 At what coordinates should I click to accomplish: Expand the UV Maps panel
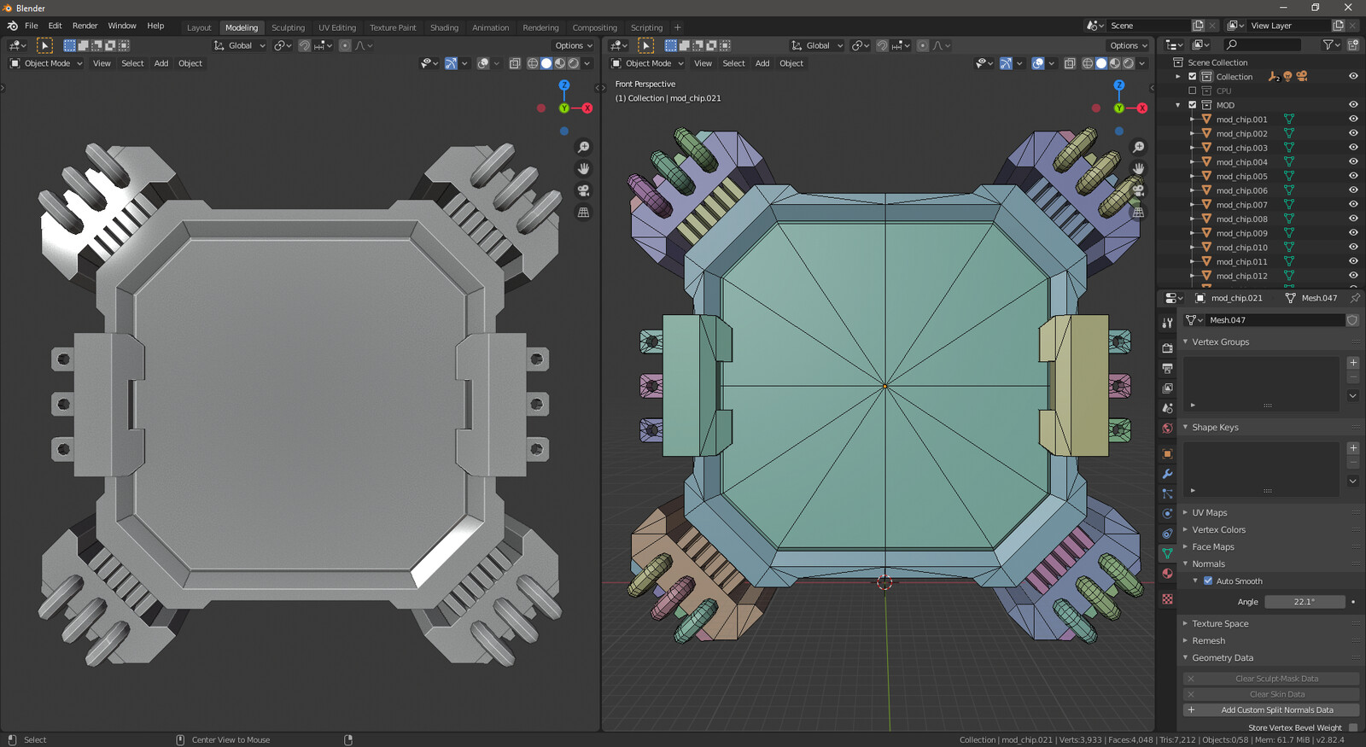tap(1209, 513)
